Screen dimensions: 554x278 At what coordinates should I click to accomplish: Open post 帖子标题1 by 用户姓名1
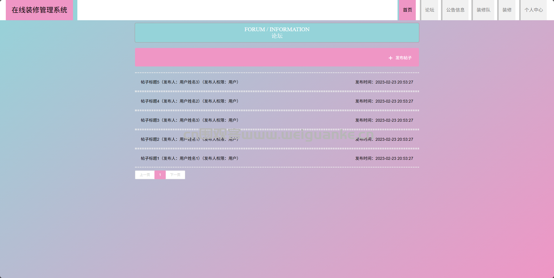pos(189,158)
